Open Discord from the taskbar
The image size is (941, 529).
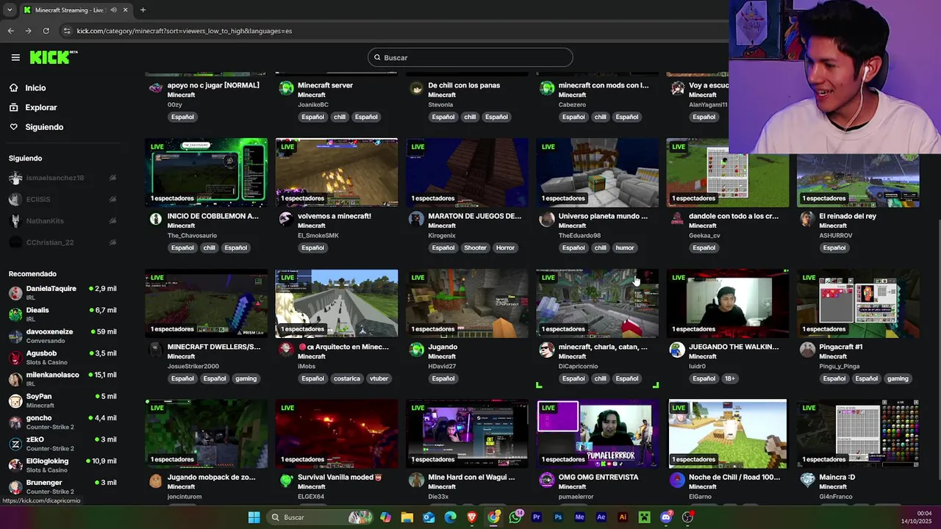(x=666, y=517)
